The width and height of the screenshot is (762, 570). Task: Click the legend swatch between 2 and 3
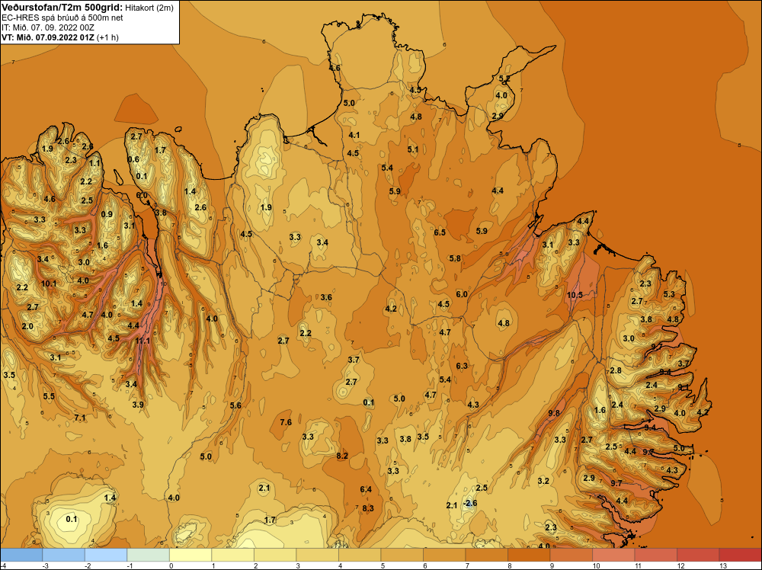point(275,555)
